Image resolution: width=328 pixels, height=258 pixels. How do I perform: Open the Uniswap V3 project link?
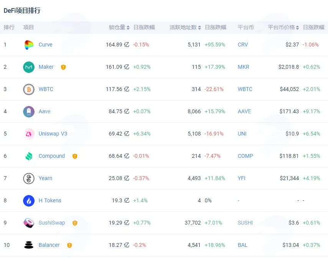pyautogui.click(x=53, y=134)
